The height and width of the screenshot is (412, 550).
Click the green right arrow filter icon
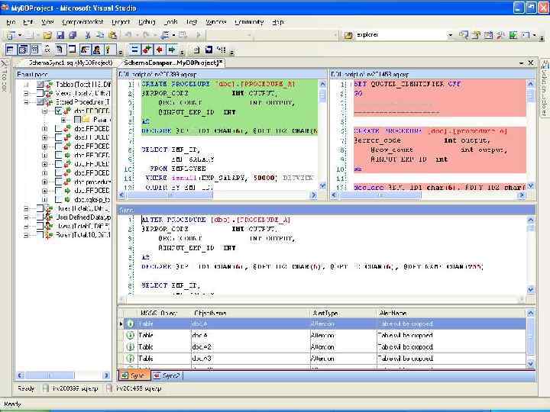click(172, 50)
